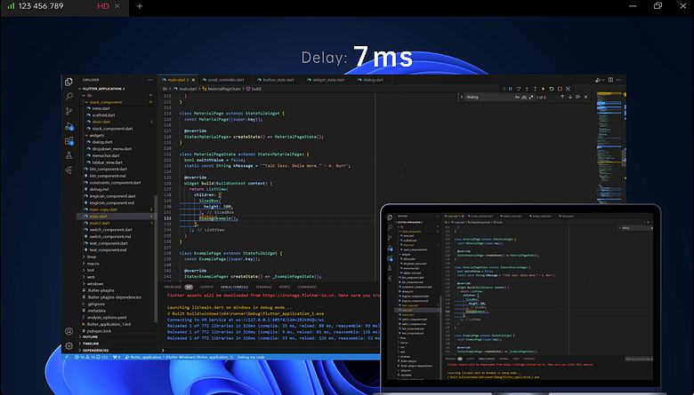The width and height of the screenshot is (694, 395).
Task: Click the remote indicator in status bar
Action: pyautogui.click(x=67, y=357)
